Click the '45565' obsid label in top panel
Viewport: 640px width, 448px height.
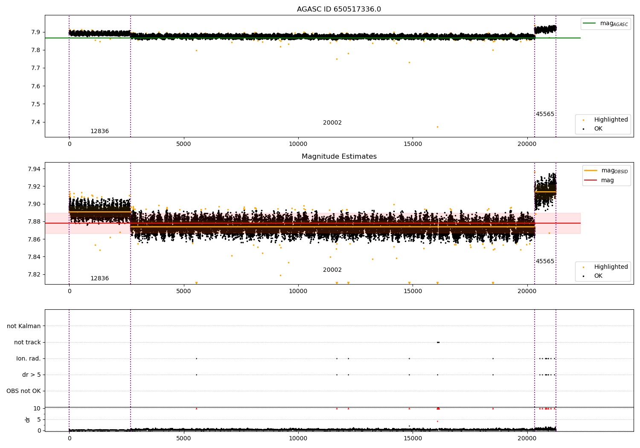click(545, 114)
